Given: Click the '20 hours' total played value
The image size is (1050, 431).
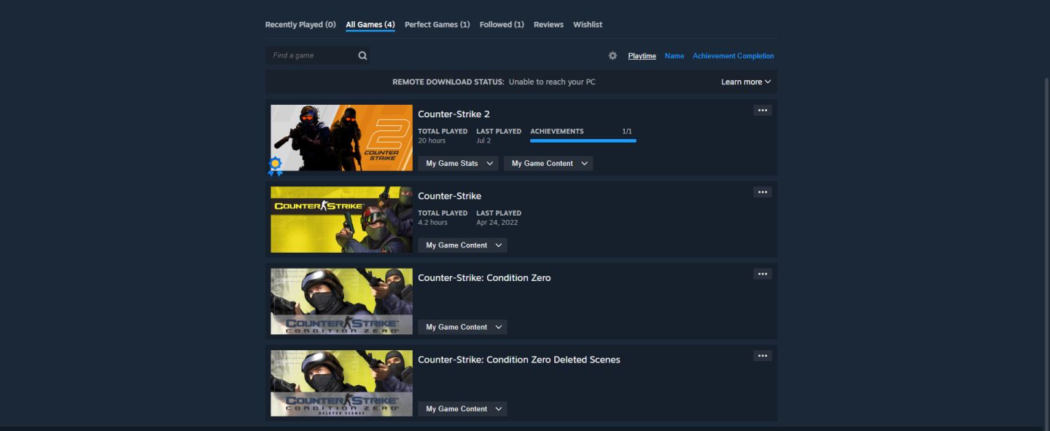Looking at the screenshot, I should (x=432, y=141).
